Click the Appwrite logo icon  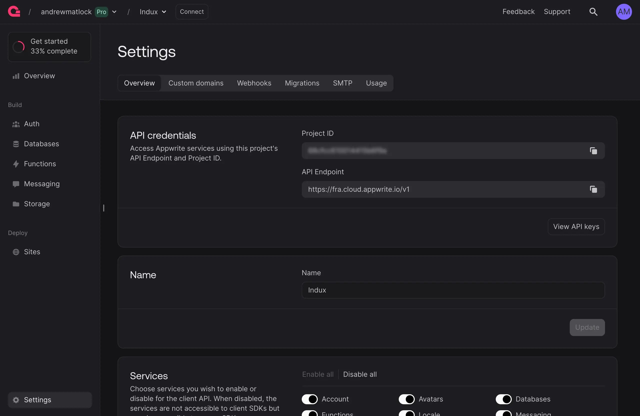[x=14, y=11]
